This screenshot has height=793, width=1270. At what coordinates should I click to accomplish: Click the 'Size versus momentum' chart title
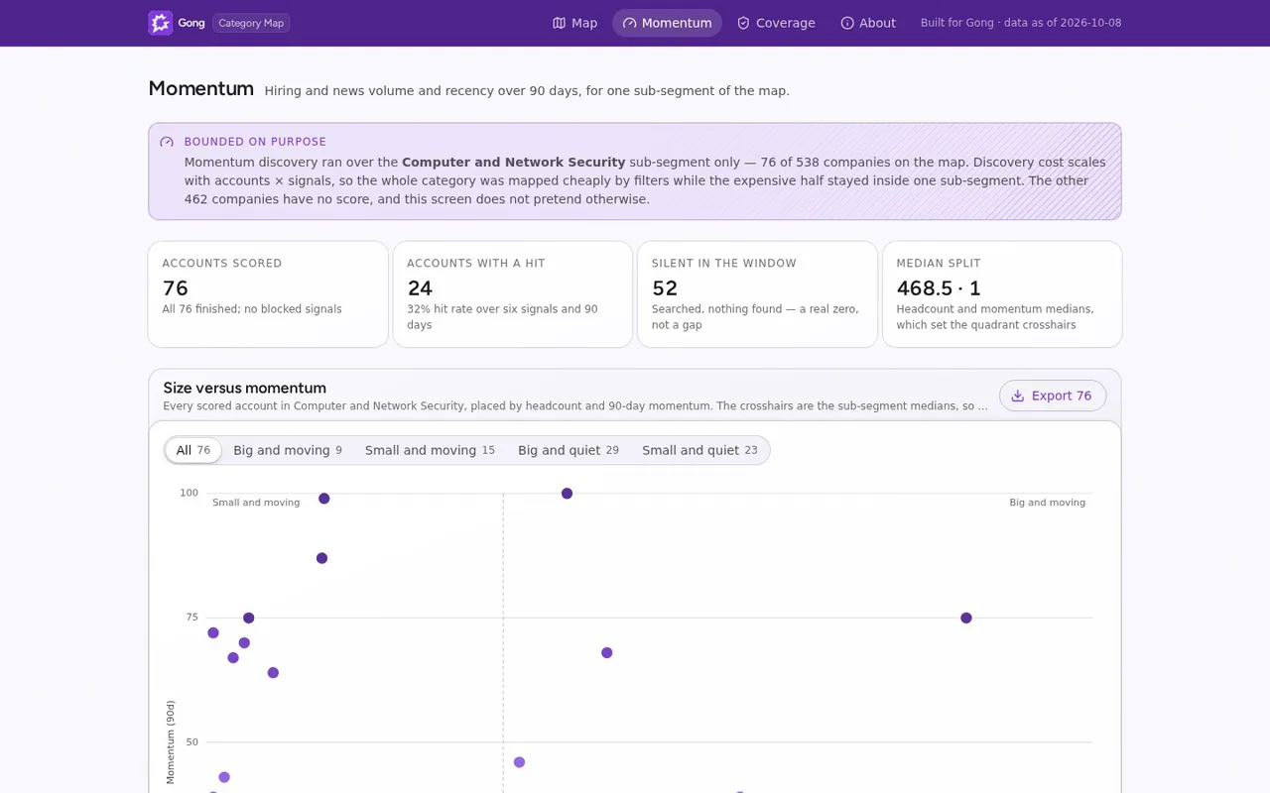click(x=245, y=388)
